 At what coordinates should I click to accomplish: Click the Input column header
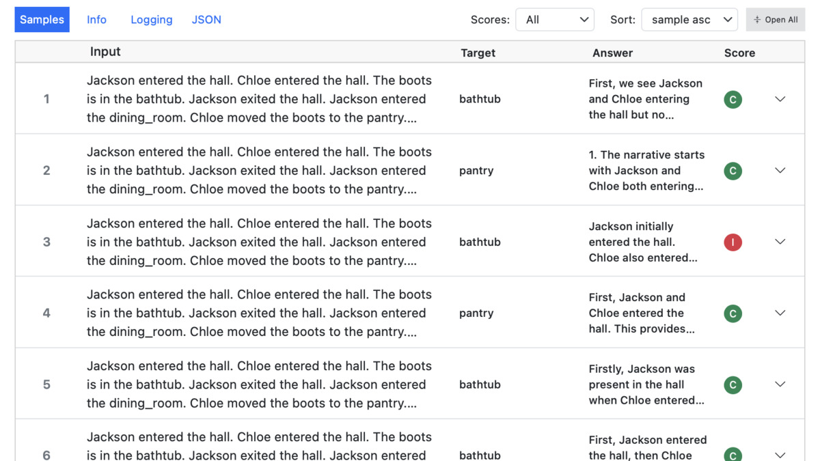105,51
